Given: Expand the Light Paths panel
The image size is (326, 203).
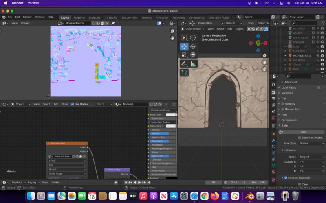Looking at the screenshot, I should 289,87.
